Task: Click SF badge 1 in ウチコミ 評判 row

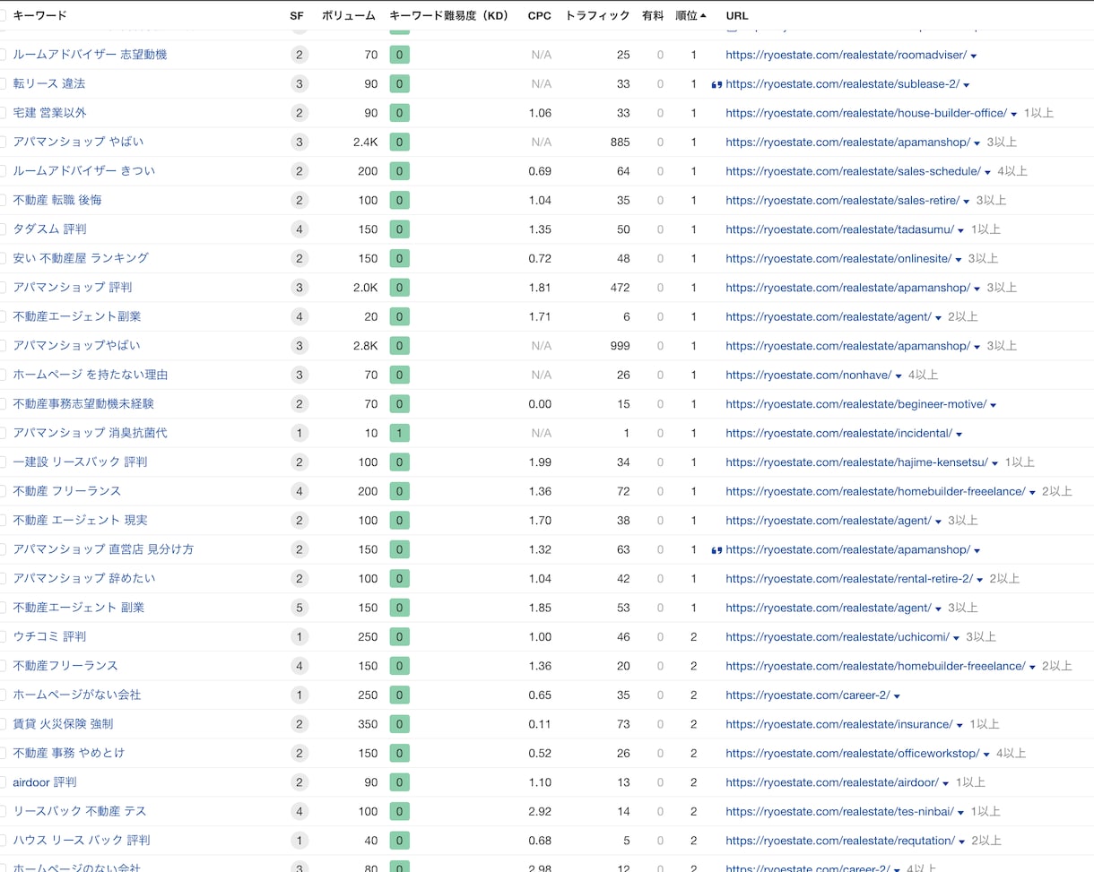Action: 300,637
